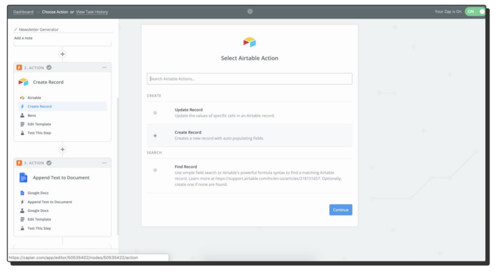Select the Create Record radio button
Screen dimensions: 495x275
(155, 136)
